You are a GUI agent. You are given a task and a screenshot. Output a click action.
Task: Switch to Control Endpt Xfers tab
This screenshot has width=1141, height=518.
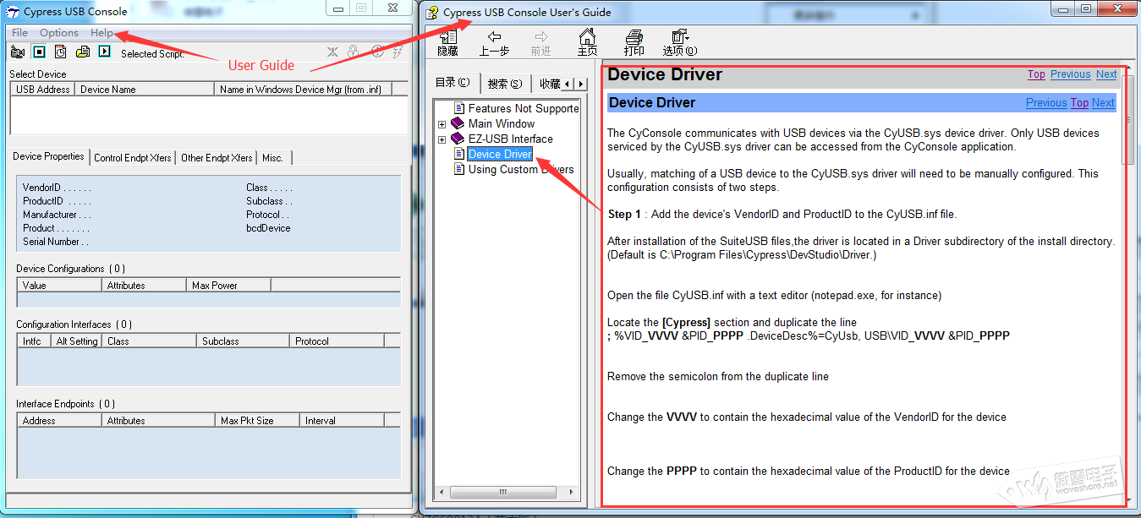point(133,158)
